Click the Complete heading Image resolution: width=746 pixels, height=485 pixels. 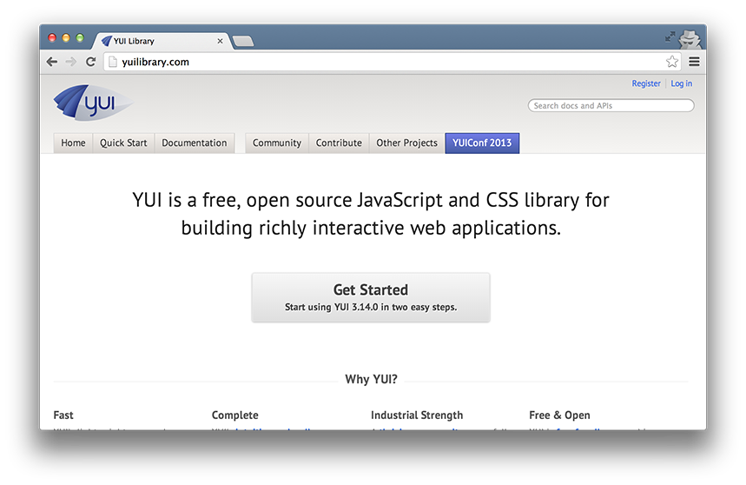[x=235, y=415]
